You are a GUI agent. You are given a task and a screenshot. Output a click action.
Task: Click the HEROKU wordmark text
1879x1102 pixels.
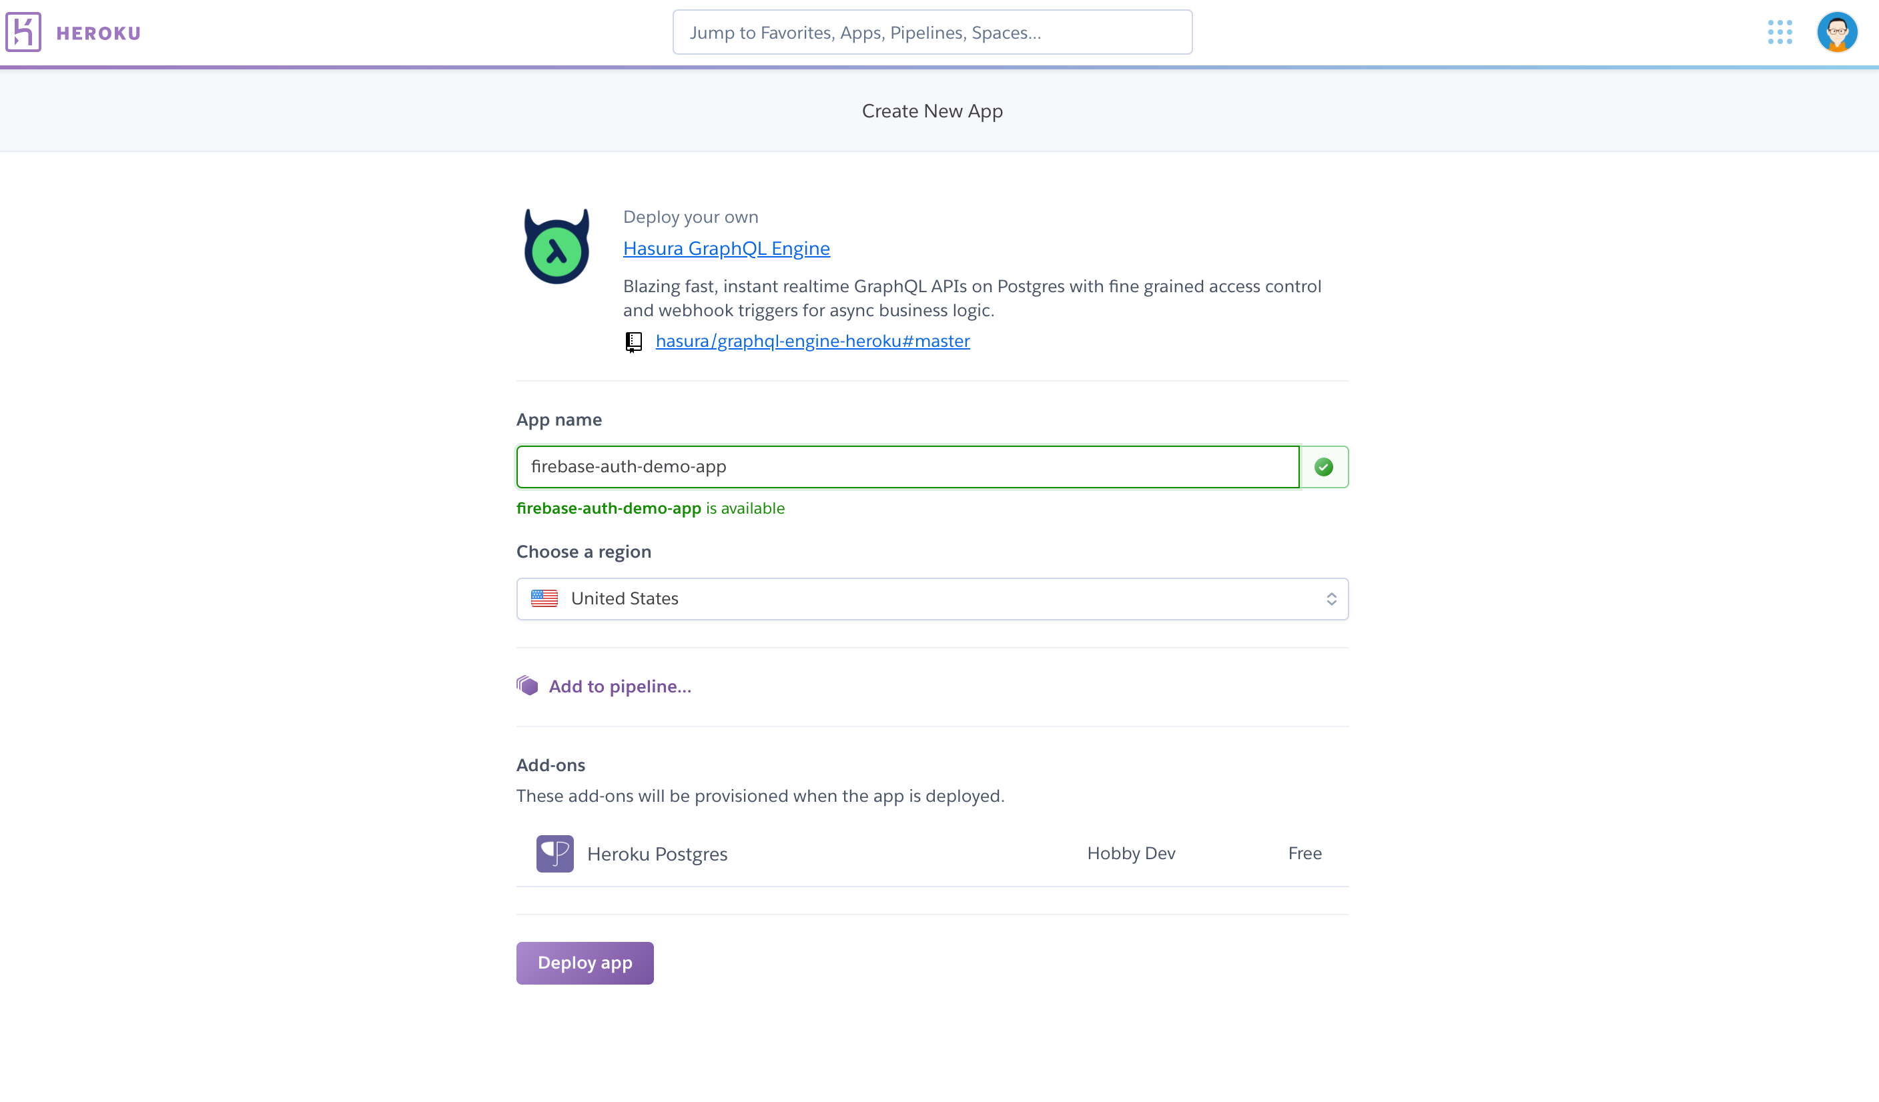pos(99,33)
